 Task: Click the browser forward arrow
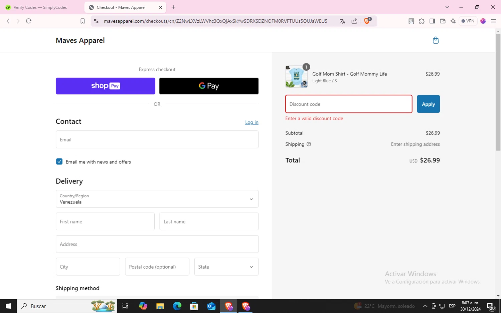[x=18, y=21]
